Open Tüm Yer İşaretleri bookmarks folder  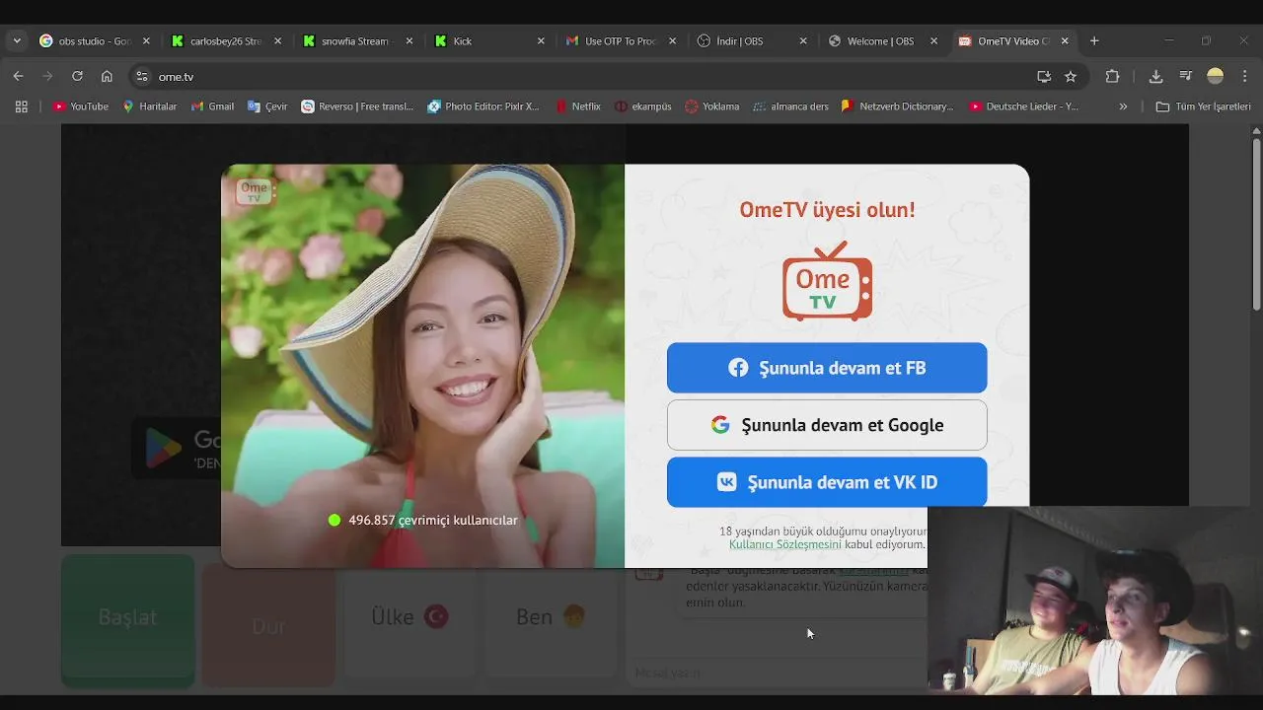1203,106
